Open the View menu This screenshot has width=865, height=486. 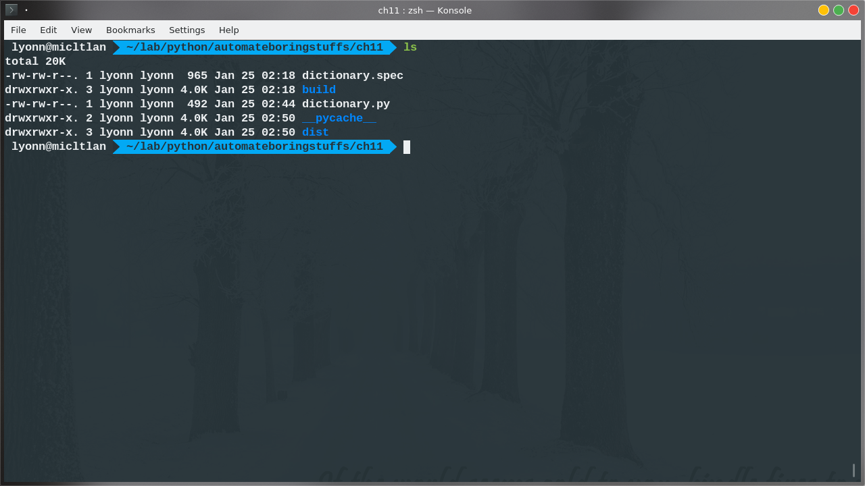pyautogui.click(x=81, y=30)
